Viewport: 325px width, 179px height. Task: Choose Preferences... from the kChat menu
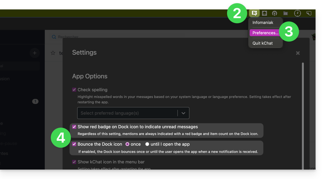(x=265, y=33)
